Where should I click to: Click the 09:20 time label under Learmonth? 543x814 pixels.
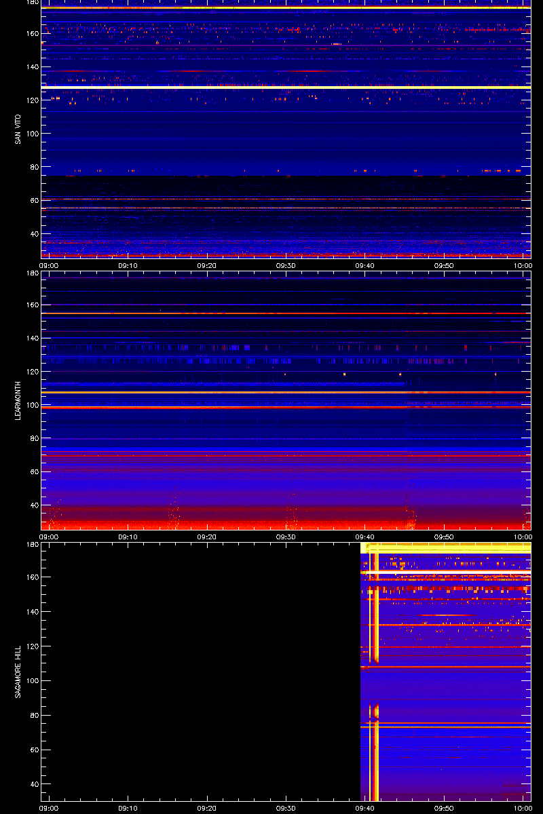(207, 537)
